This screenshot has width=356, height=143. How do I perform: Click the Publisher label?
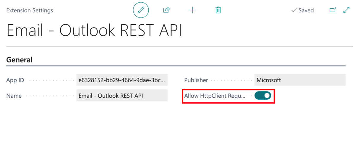(196, 80)
